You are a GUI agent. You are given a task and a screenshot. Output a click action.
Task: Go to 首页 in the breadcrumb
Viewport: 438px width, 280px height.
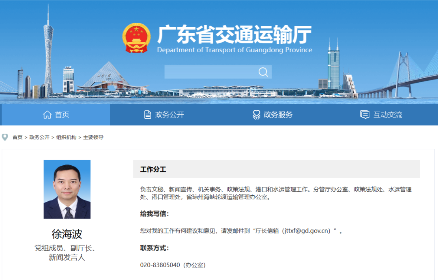click(17, 137)
